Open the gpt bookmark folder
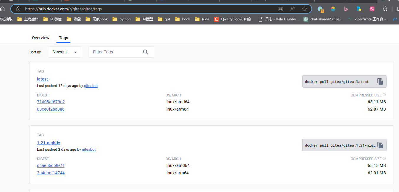Image resolution: width=399 pixels, height=192 pixels. 164,19
